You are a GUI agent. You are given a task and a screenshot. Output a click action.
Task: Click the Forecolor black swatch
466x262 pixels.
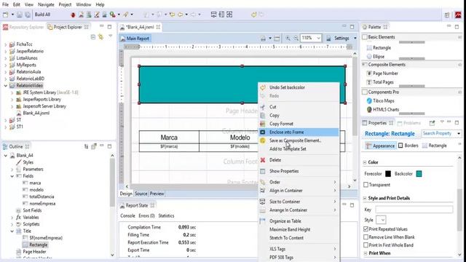click(x=388, y=174)
